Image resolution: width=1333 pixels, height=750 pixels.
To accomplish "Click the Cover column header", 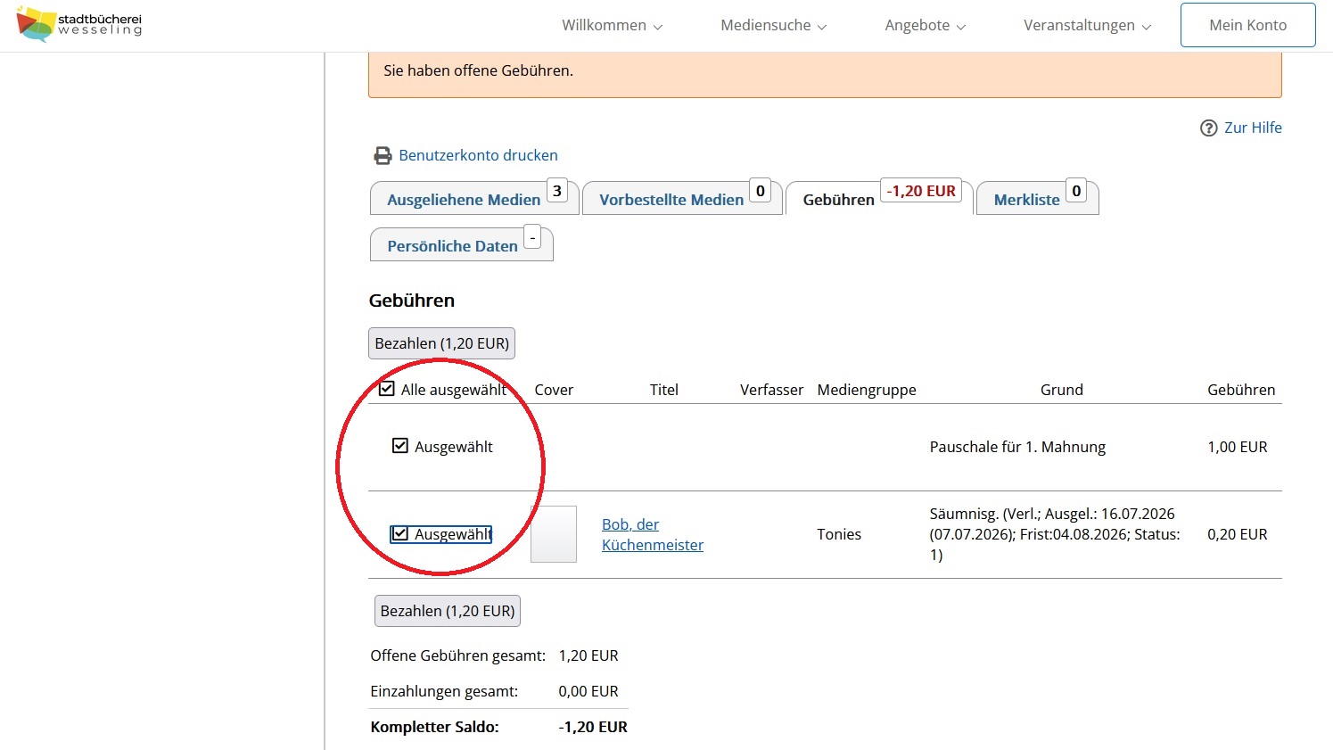I will pos(554,390).
